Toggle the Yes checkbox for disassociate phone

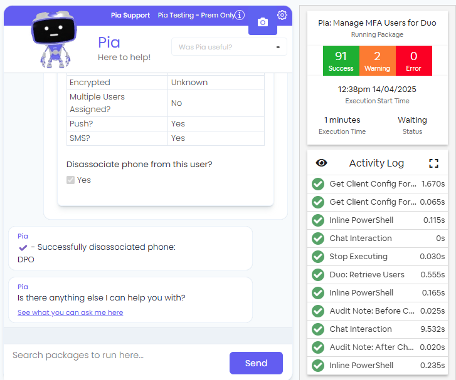[x=70, y=180]
